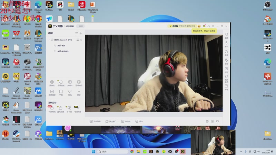
Task: Open frame (抠图) panel in right sidebar
Action: tap(226, 70)
